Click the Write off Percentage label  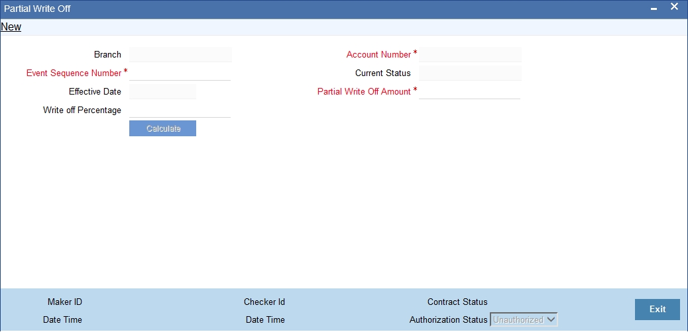82,110
